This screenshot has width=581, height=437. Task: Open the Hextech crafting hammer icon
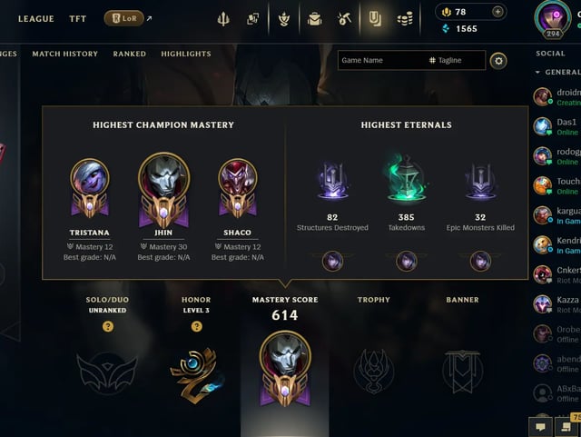point(344,19)
